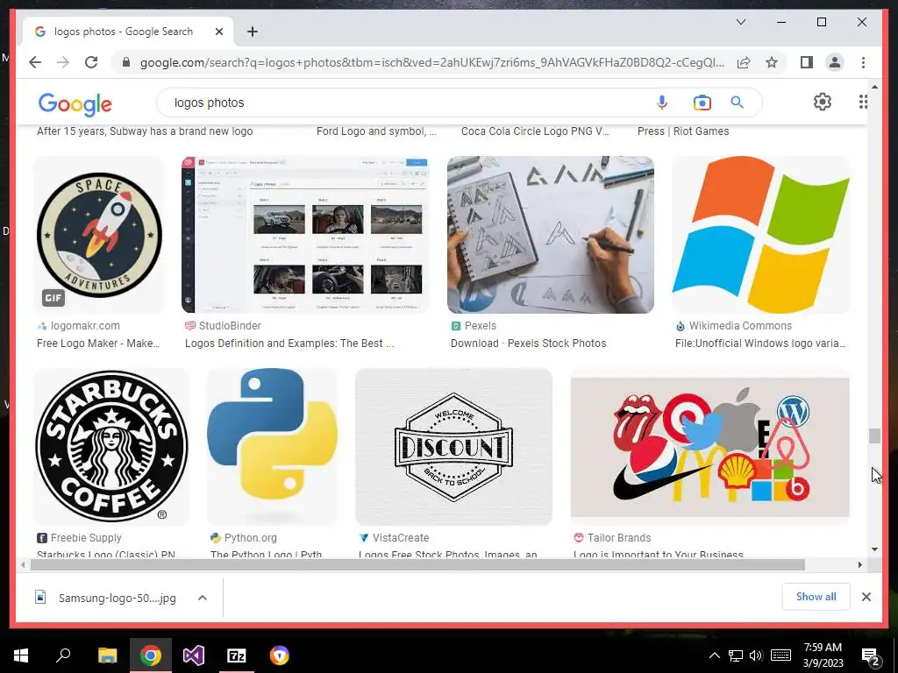Open the Pexels logo sketching photo

pos(551,235)
